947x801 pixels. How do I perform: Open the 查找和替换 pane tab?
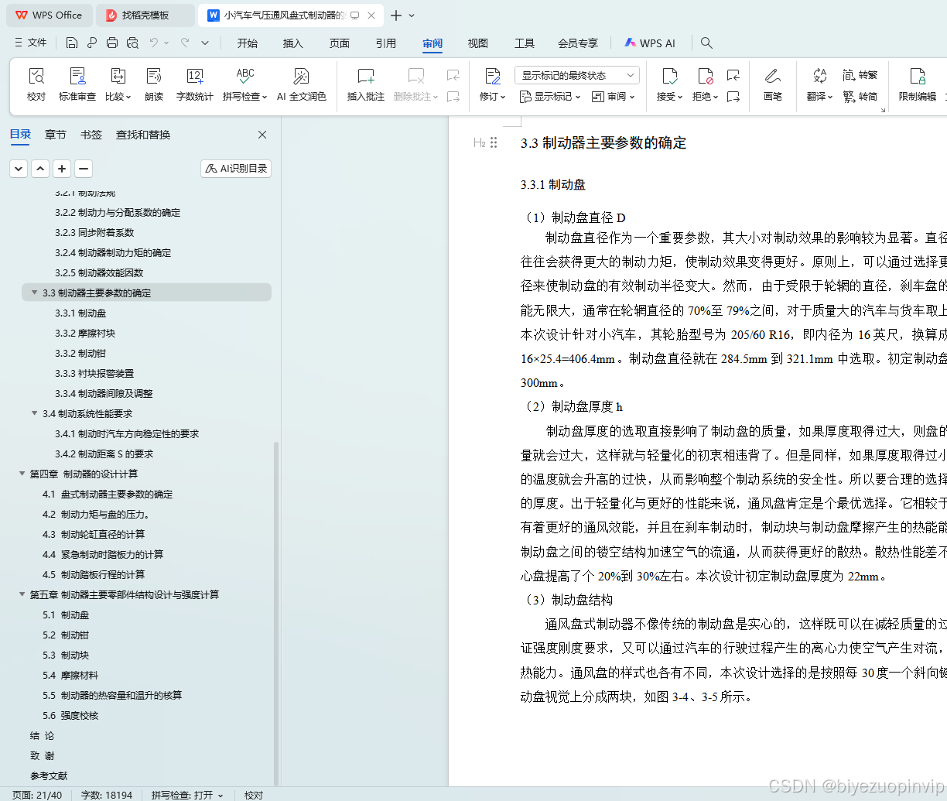(x=143, y=135)
